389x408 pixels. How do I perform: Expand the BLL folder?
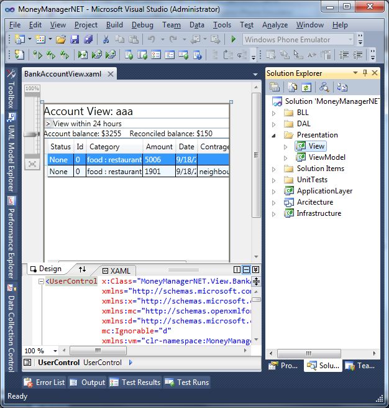click(x=274, y=113)
